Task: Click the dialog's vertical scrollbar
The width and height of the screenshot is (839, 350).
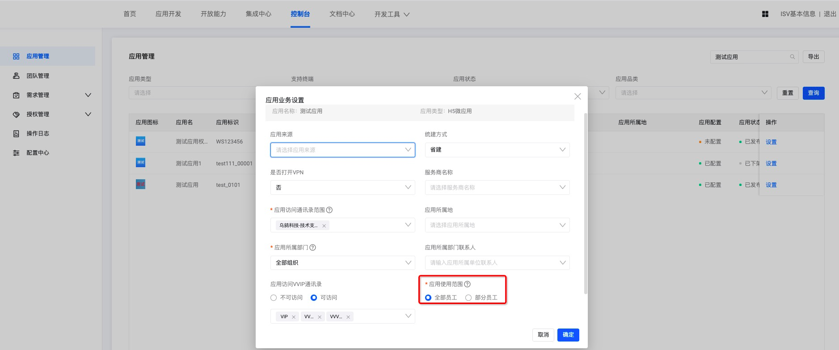Action: tap(586, 203)
